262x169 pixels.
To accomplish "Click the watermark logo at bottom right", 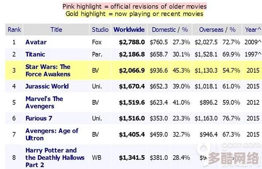I will (x=229, y=155).
